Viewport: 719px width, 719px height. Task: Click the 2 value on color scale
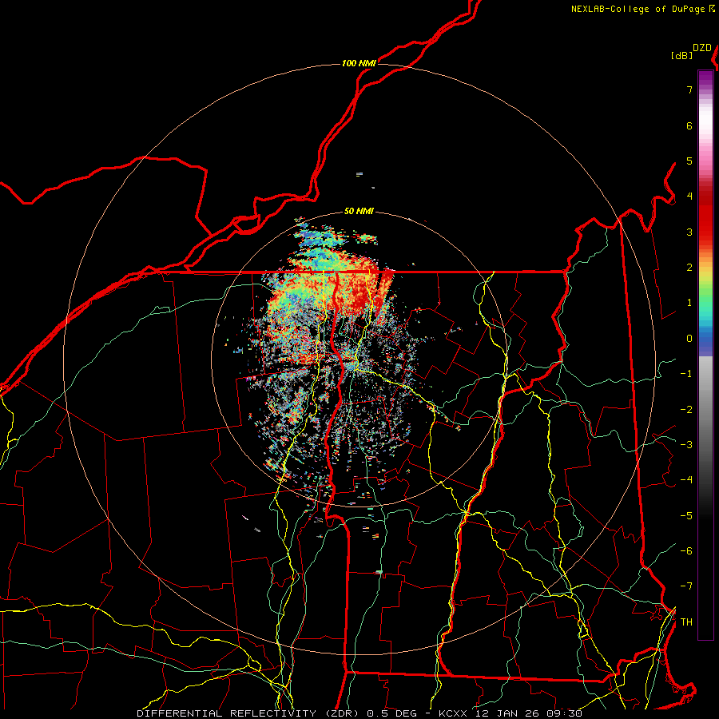point(689,268)
